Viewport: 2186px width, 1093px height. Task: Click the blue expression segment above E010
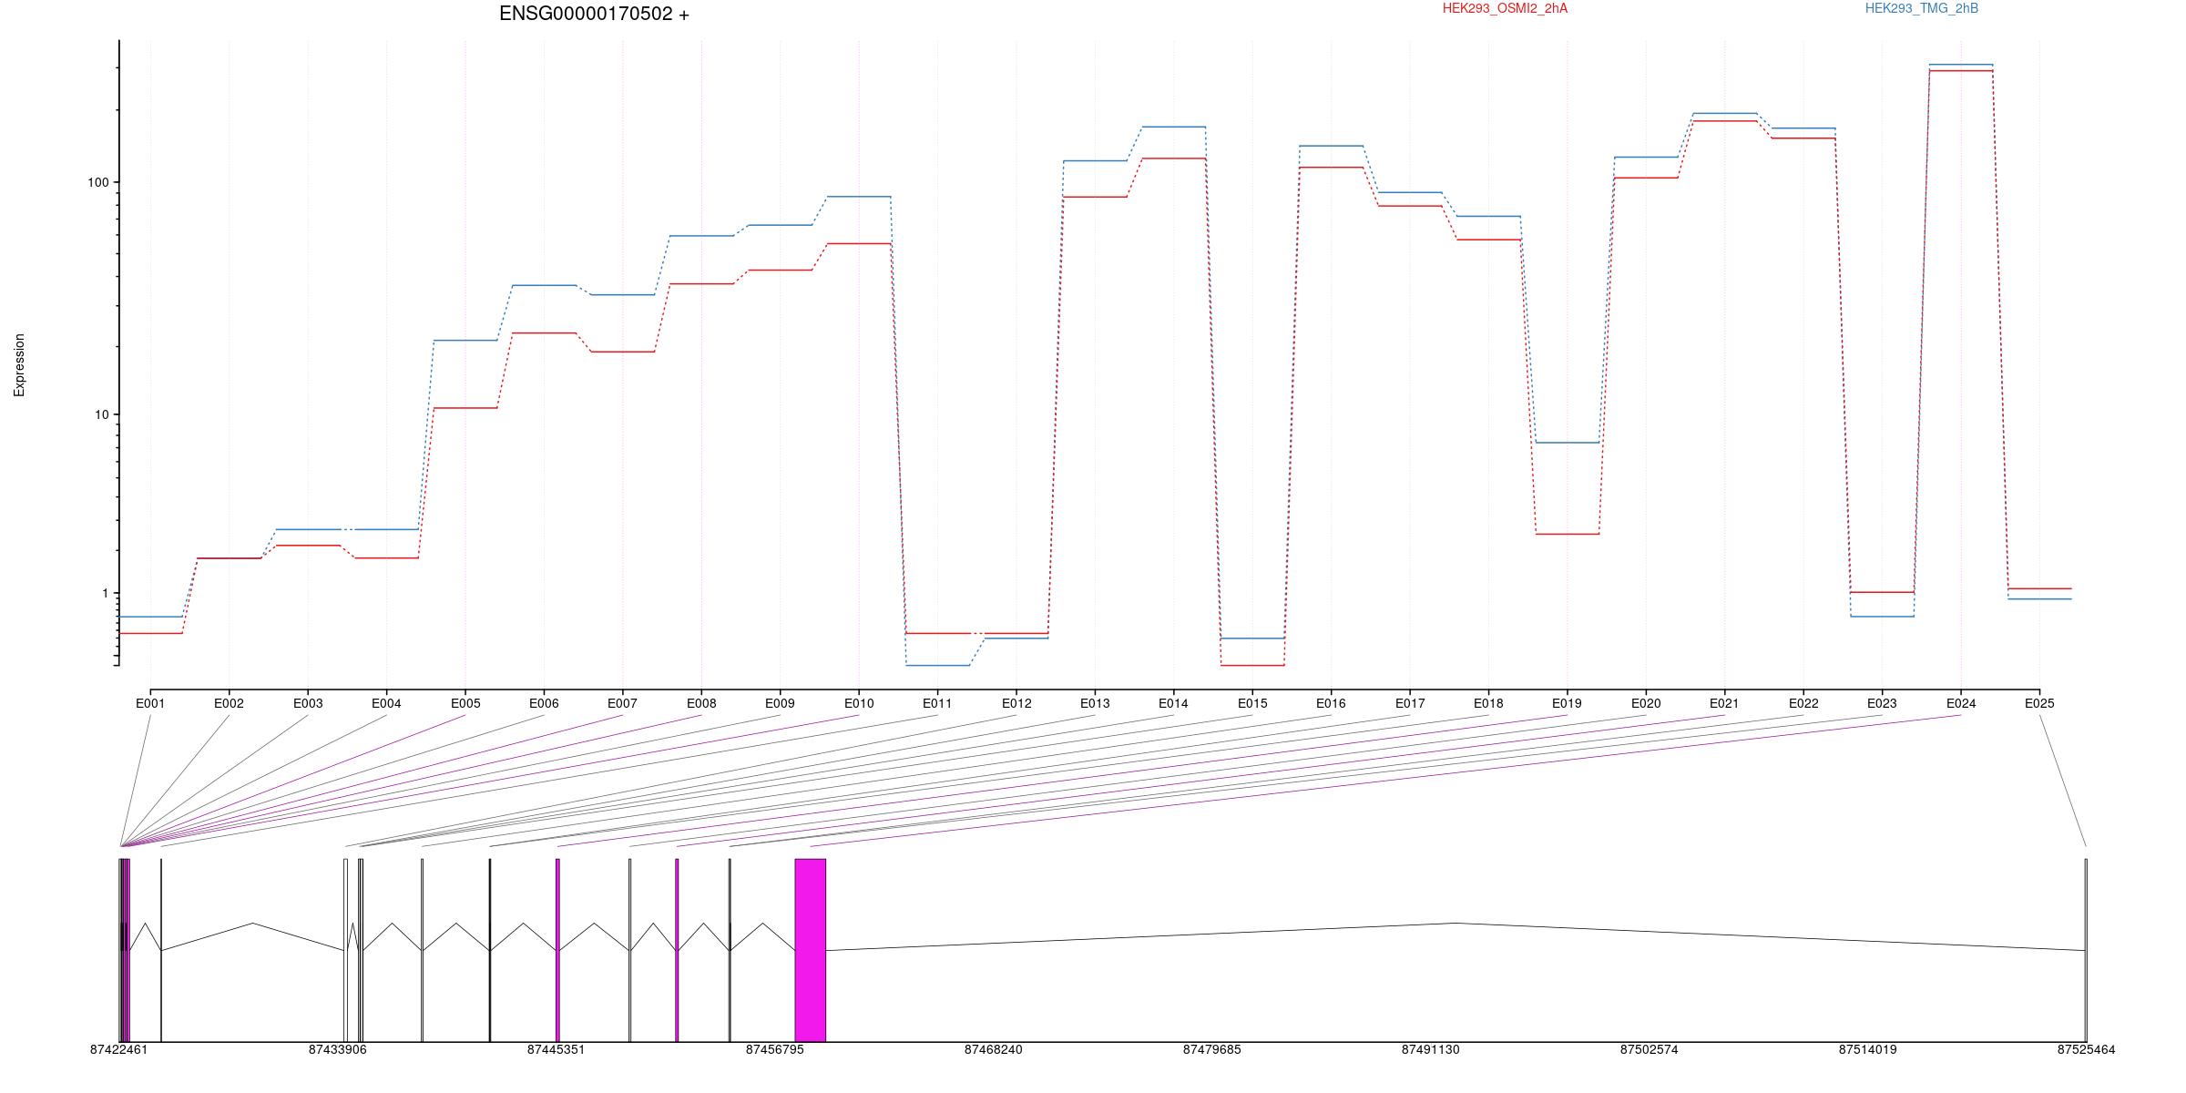click(x=859, y=197)
